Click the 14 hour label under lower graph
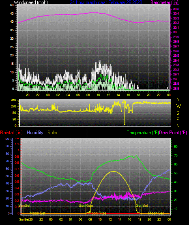The height and width of the screenshot is (225, 189). [x=120, y=219]
